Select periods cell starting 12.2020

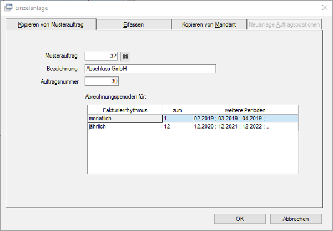click(245, 126)
